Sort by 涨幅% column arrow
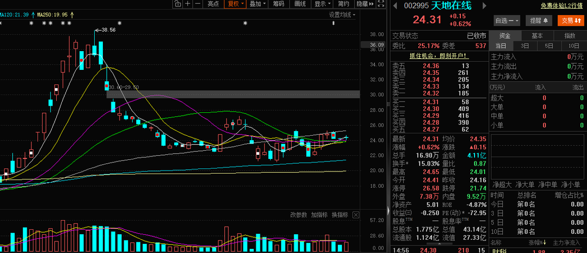The height and width of the screenshot is (253, 587). coord(544,242)
